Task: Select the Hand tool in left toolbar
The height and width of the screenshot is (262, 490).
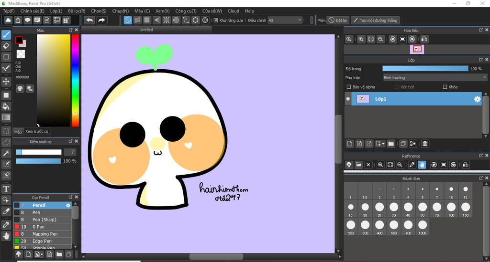Action: 6,236
